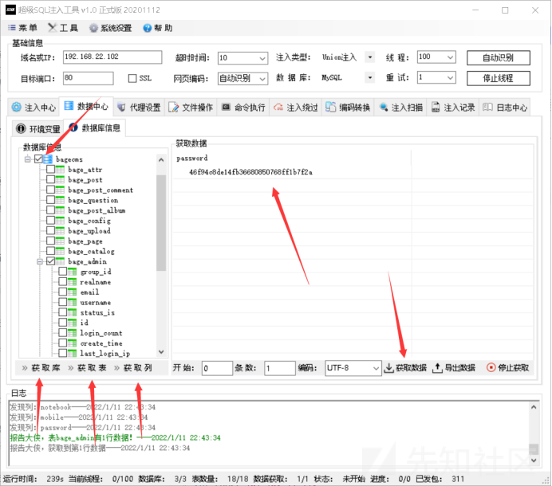The height and width of the screenshot is (486, 552).
Task: Check the realname column checkbox
Action: pyautogui.click(x=63, y=282)
